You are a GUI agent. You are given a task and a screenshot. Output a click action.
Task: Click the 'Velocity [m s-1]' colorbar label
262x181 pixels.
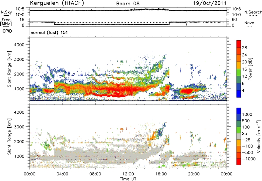click(x=259, y=136)
